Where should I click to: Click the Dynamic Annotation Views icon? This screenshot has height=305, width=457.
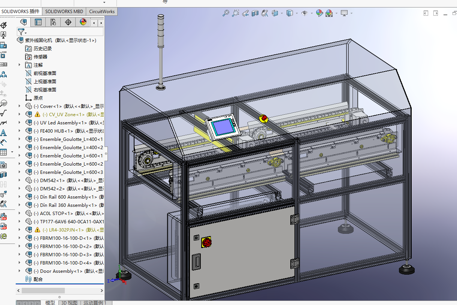coord(265,13)
